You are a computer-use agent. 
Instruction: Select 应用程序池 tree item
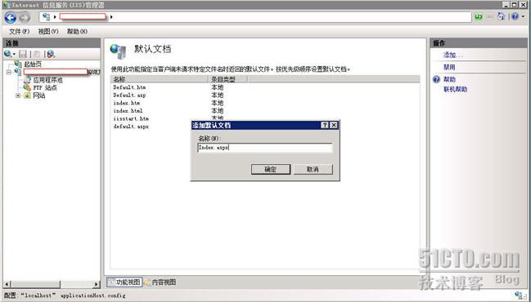coord(47,80)
